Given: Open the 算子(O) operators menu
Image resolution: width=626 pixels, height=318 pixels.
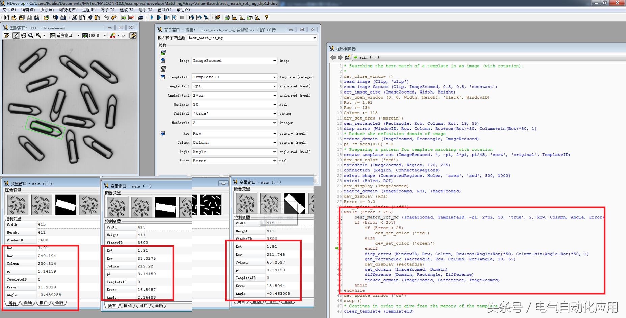Looking at the screenshot, I should coord(107,10).
